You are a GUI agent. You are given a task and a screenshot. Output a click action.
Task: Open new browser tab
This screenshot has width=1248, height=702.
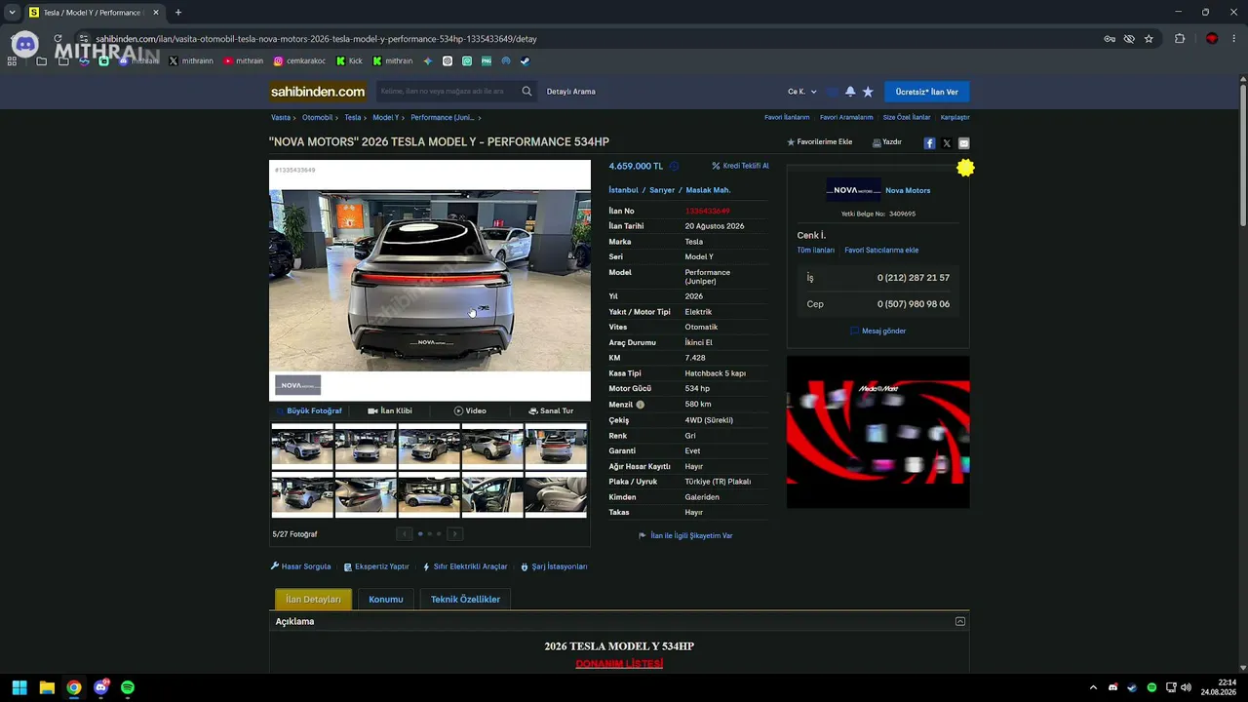click(x=178, y=13)
